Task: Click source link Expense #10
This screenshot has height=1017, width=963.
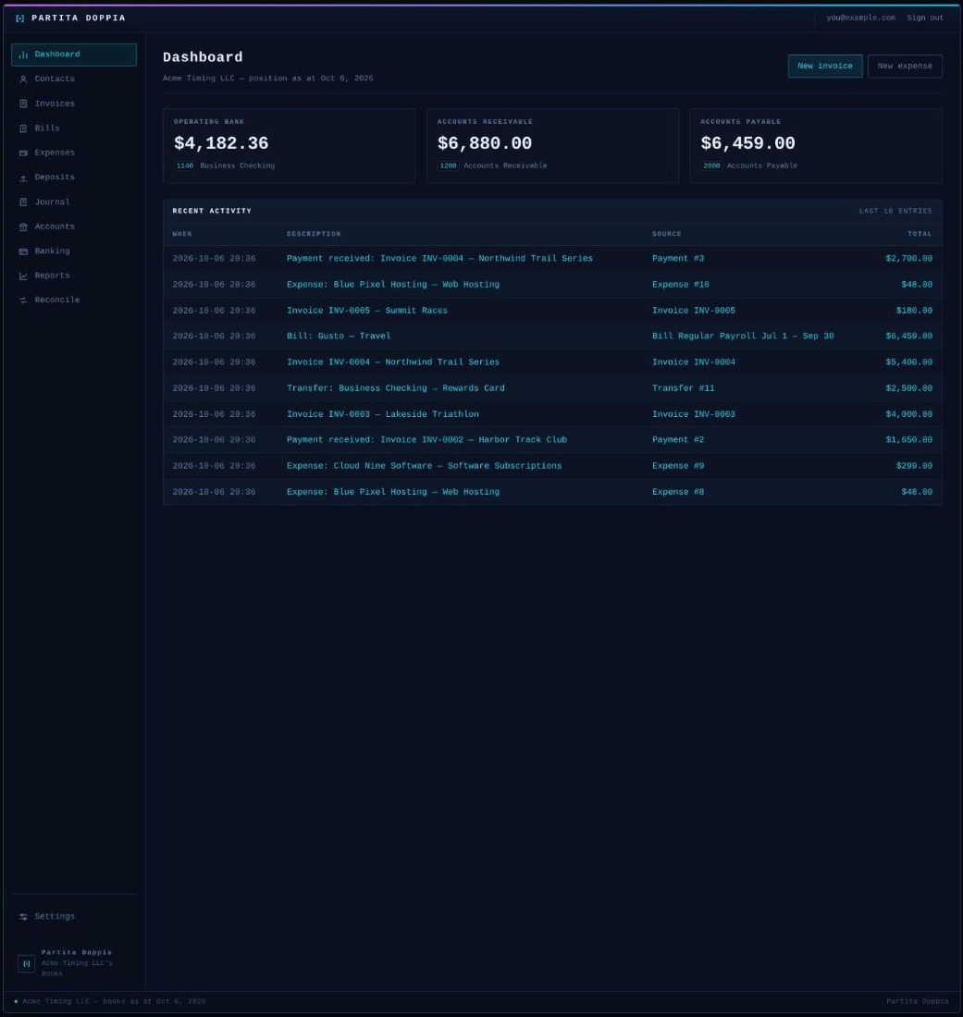Action: (x=681, y=285)
